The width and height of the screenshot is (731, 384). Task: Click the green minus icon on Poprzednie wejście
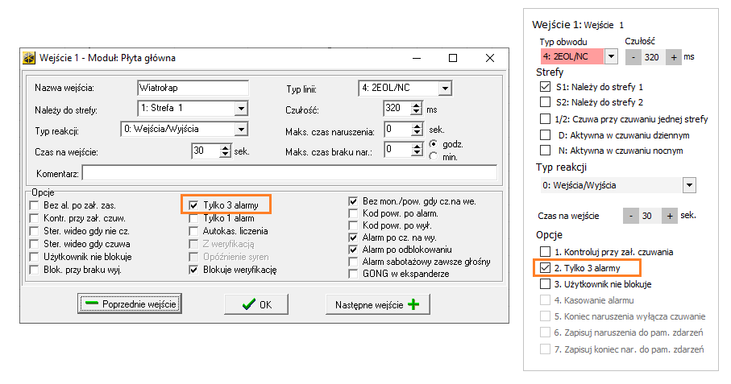click(x=91, y=303)
